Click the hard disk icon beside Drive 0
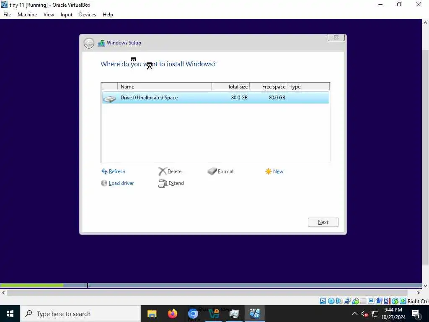Screen dimensions: 429x322 click(x=110, y=99)
